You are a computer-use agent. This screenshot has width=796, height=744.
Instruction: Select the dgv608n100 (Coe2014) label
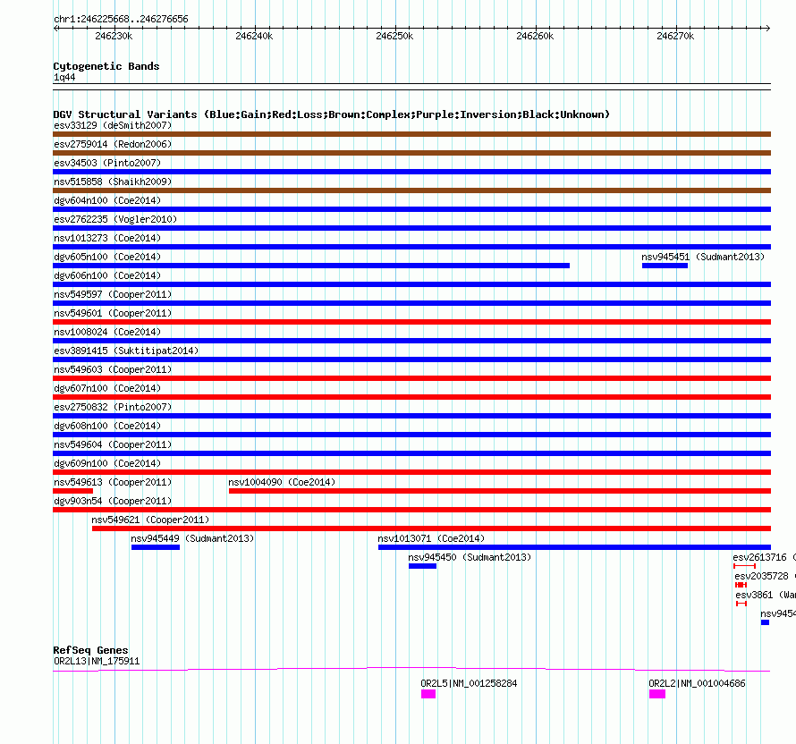(107, 426)
